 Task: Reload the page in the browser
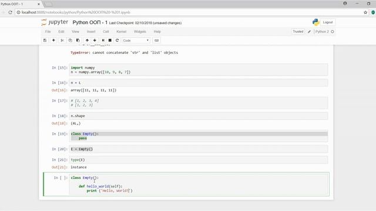11,12
